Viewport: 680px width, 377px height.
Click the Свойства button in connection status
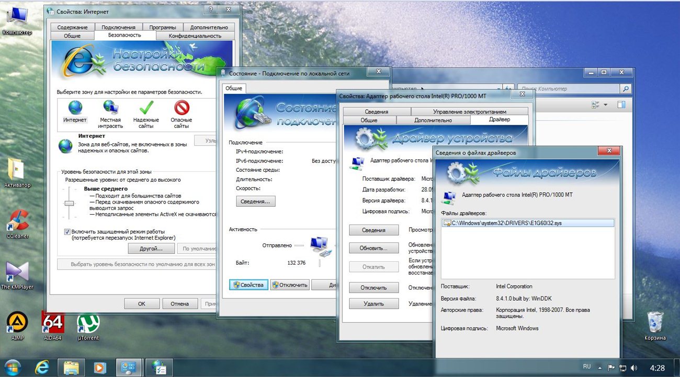pos(249,285)
